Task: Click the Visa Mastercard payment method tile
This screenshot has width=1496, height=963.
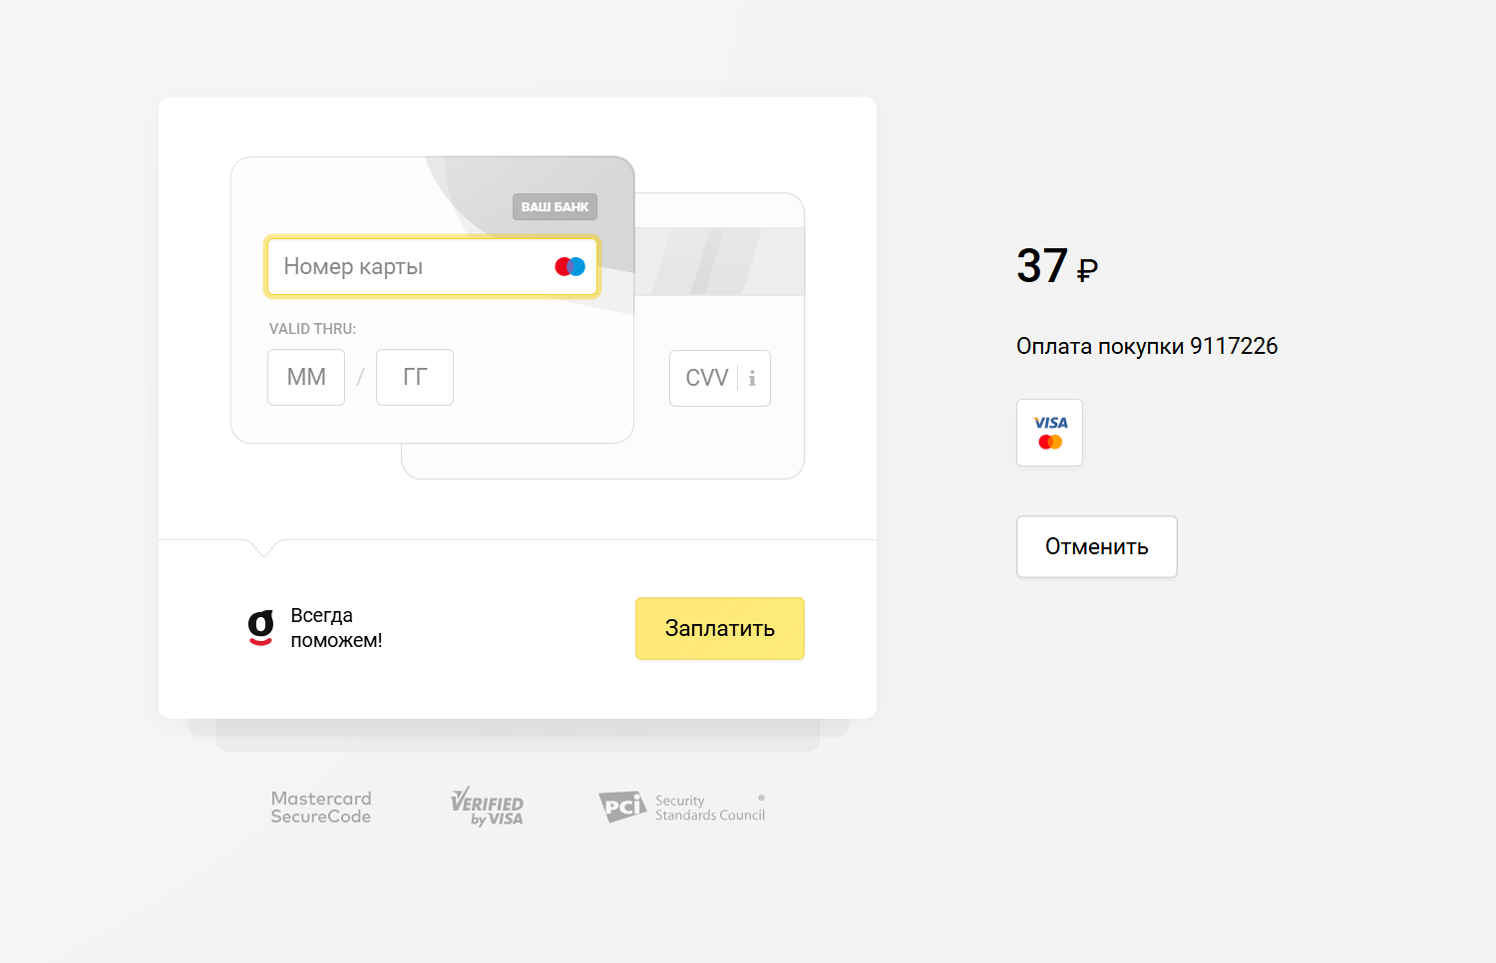Action: [x=1049, y=433]
